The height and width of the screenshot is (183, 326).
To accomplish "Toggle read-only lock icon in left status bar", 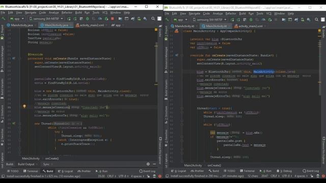I will 148,176.
